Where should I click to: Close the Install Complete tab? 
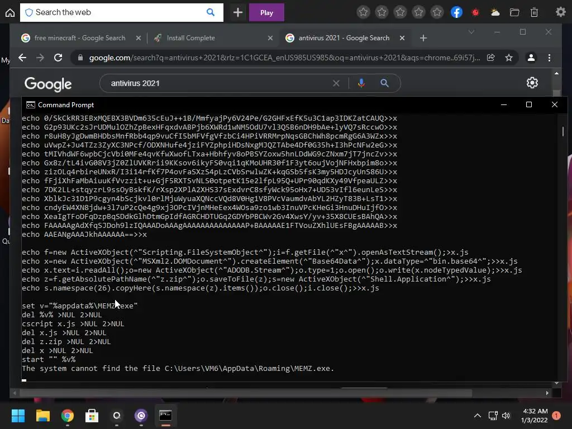(270, 38)
